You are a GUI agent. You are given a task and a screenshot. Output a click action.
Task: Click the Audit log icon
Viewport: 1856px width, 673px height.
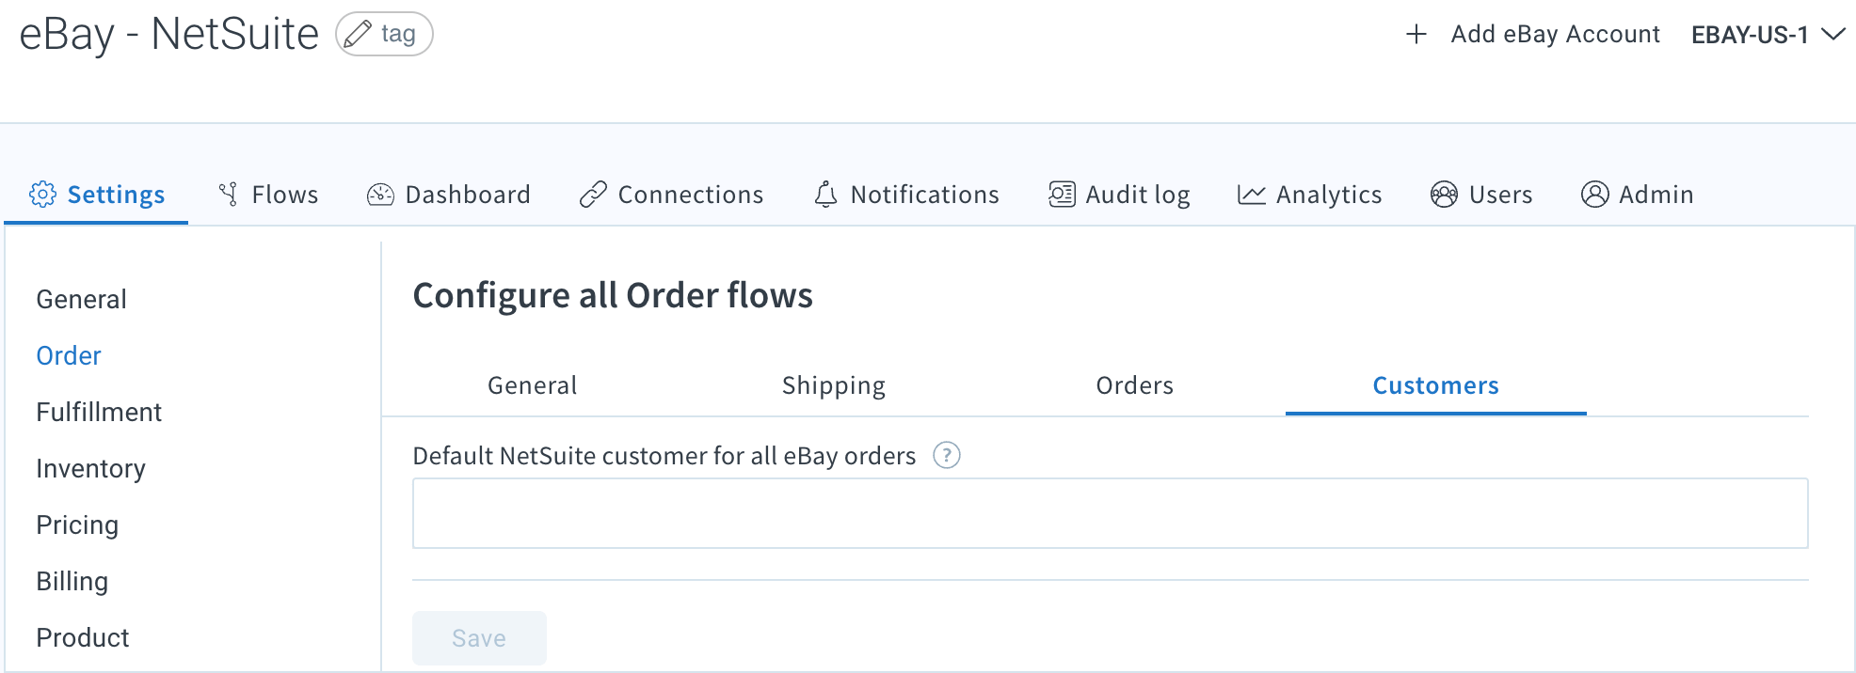[1062, 194]
